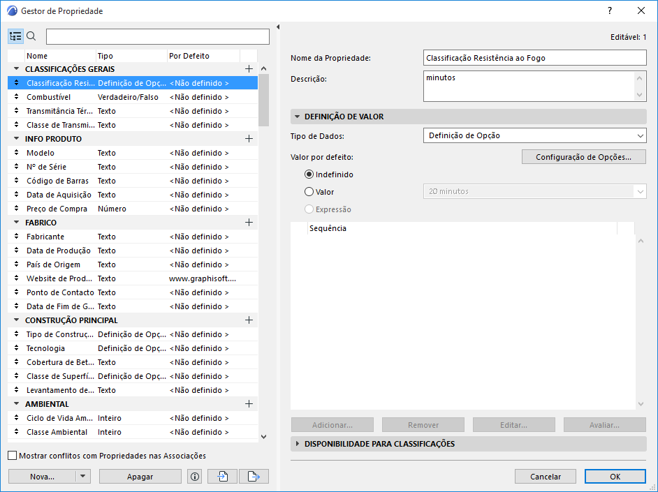Sort by the Tipo column header
The image size is (658, 492).
pyautogui.click(x=131, y=56)
